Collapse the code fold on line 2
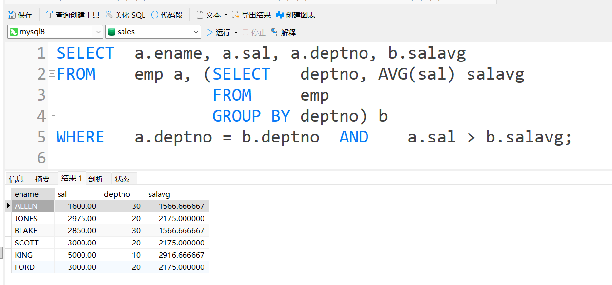612x285 pixels. (x=52, y=74)
